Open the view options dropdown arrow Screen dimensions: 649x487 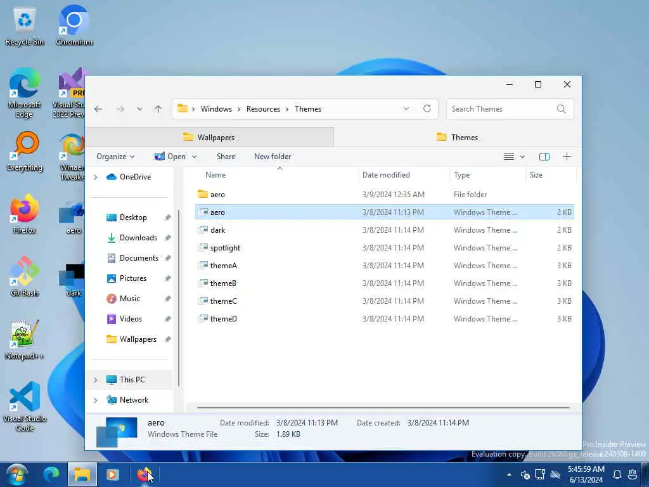click(522, 157)
